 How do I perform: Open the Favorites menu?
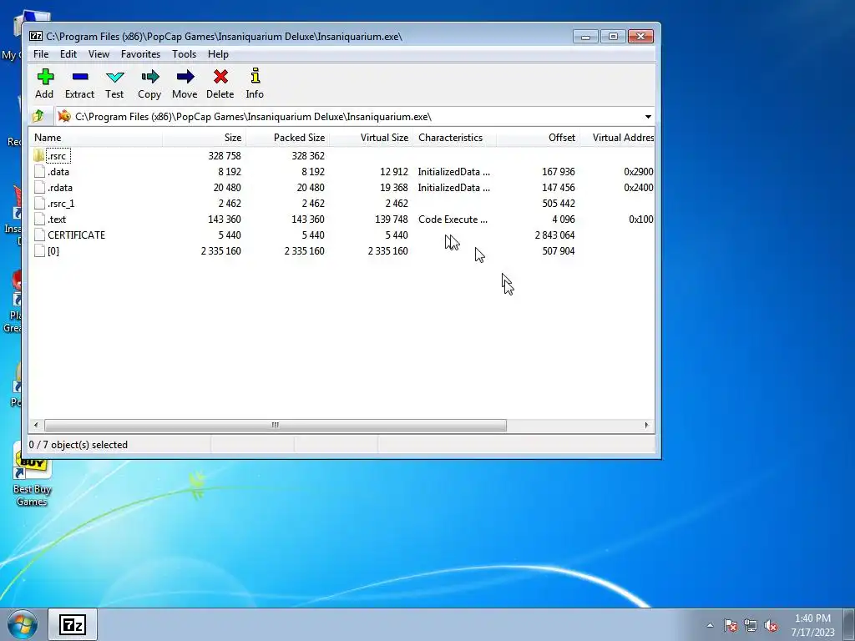pyautogui.click(x=140, y=54)
